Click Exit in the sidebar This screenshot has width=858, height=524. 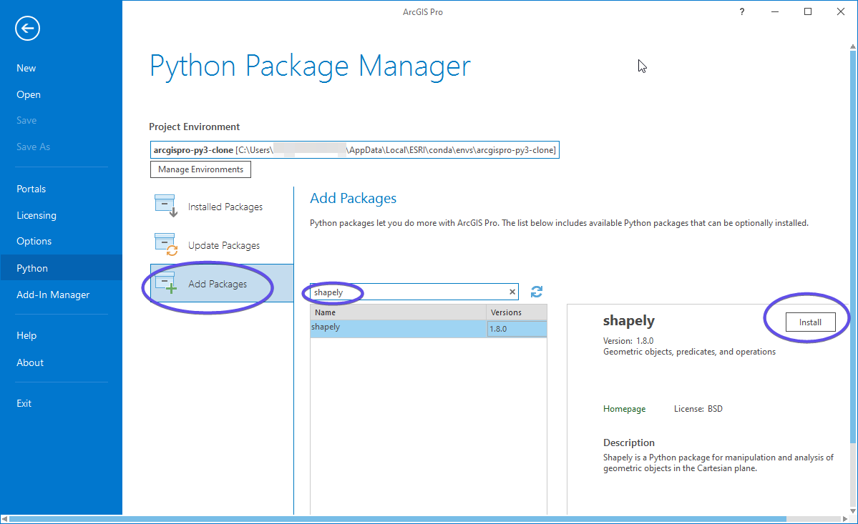click(x=24, y=403)
